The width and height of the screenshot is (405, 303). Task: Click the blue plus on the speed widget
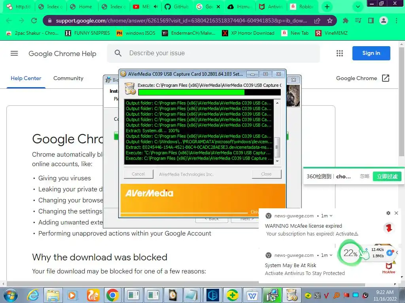click(x=390, y=253)
